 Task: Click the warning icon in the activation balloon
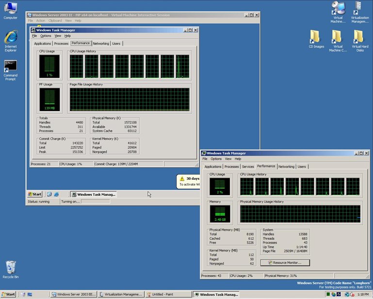(x=182, y=179)
